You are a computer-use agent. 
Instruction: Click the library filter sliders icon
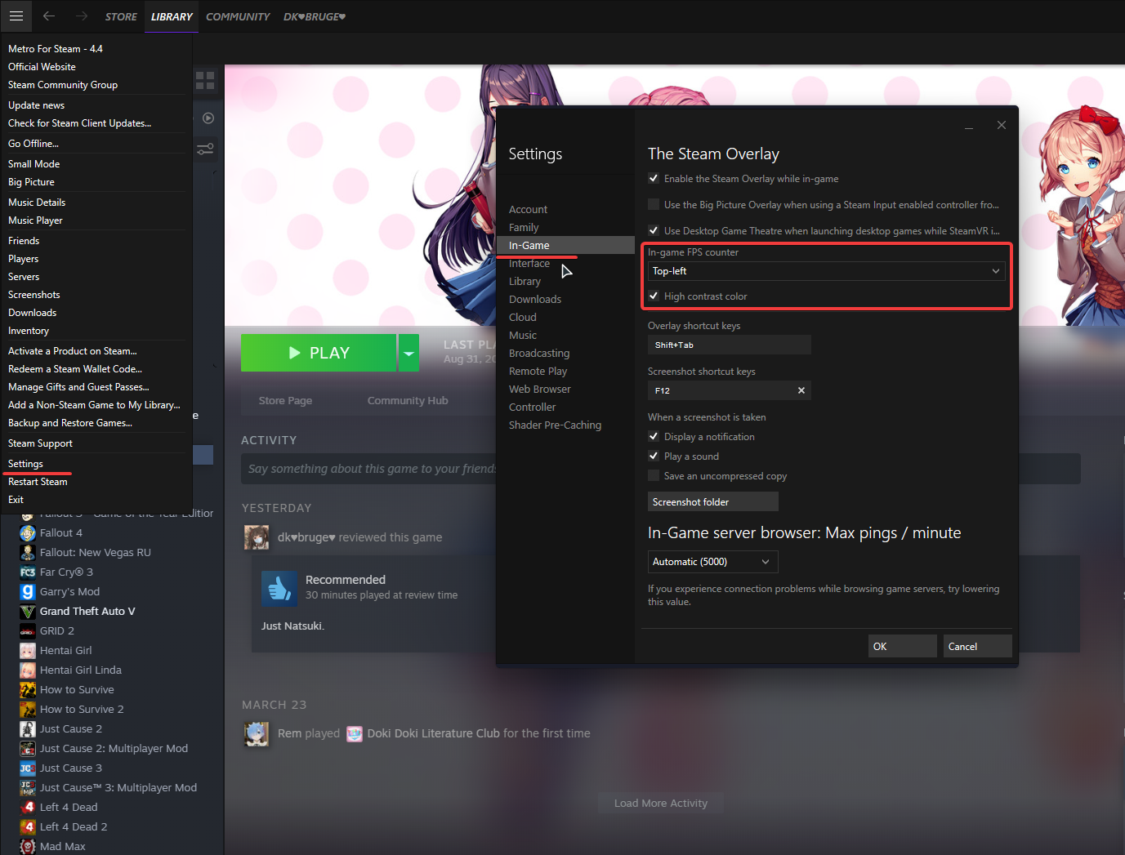click(205, 149)
